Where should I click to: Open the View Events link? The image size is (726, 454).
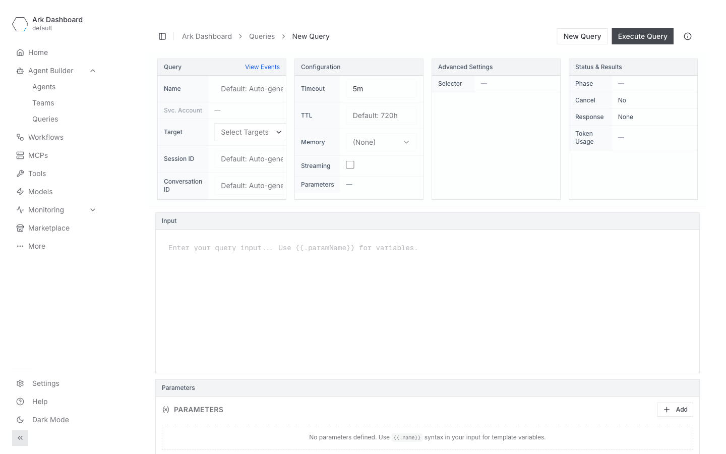click(x=262, y=67)
